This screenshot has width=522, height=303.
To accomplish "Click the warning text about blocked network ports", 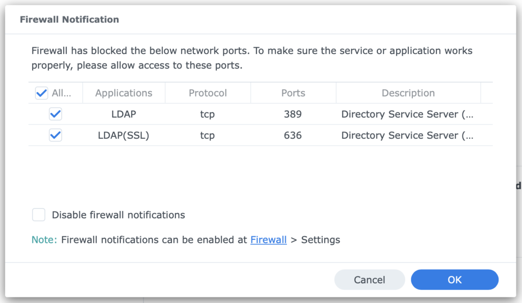I will pyautogui.click(x=252, y=57).
